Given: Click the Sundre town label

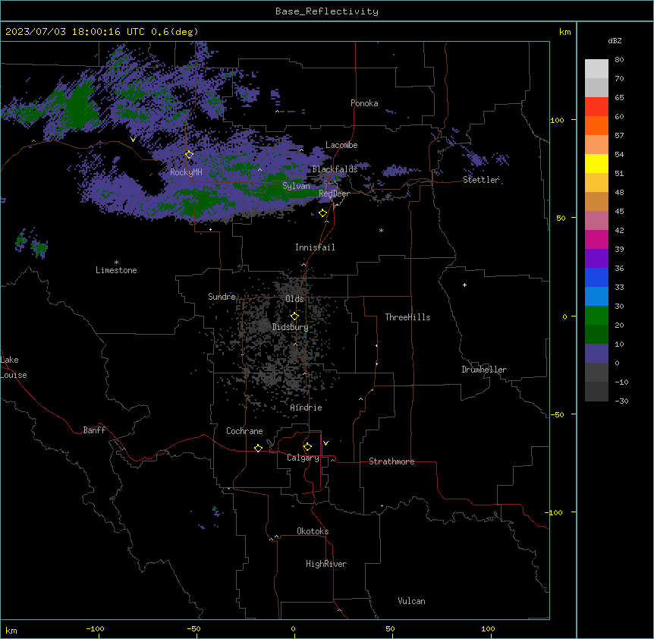Looking at the screenshot, I should click(x=222, y=297).
